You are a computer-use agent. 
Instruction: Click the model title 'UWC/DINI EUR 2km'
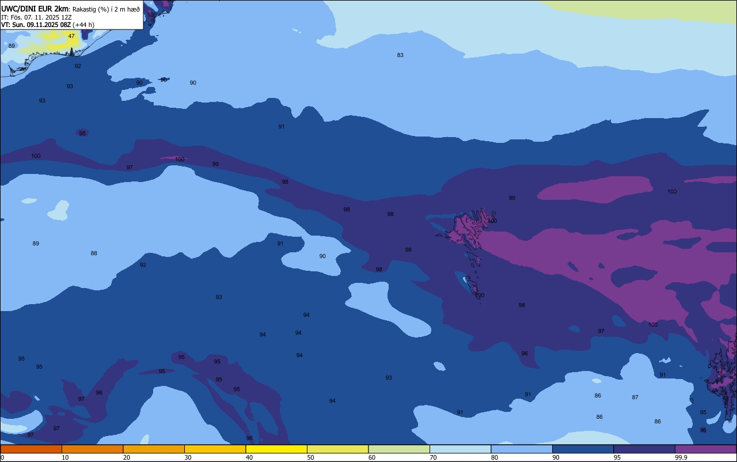click(x=35, y=9)
